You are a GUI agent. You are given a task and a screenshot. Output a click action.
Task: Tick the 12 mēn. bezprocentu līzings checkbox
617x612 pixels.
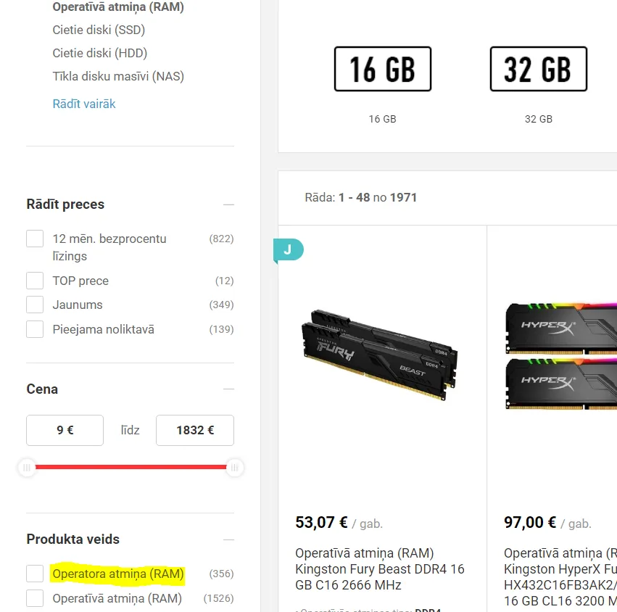point(35,239)
